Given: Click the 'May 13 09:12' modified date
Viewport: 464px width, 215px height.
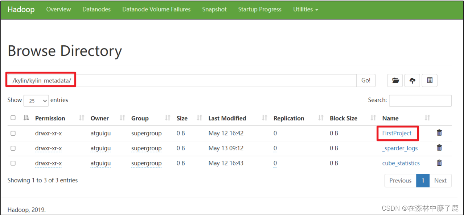Looking at the screenshot, I should pos(226,148).
